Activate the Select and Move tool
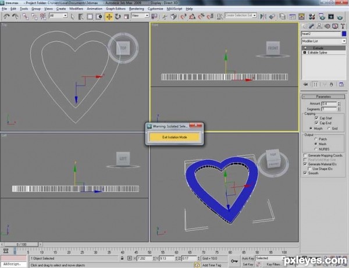Image resolution: width=349 pixels, height=268 pixels. [109, 16]
